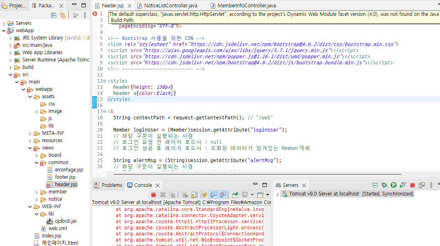The width and height of the screenshot is (440, 246).
Task: Switch to the Problems tab
Action: point(108,185)
